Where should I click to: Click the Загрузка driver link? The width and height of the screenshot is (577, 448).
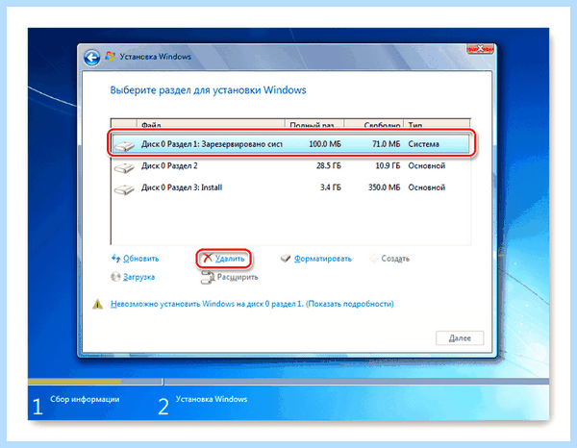coord(138,277)
